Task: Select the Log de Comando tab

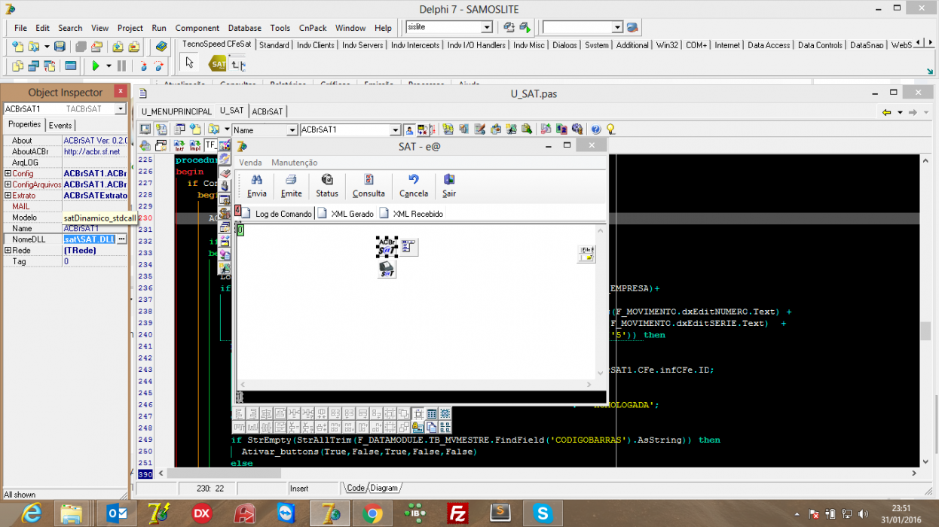Action: 277,214
